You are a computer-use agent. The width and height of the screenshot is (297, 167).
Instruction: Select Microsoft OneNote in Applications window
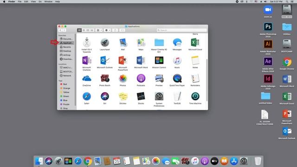click(87, 61)
